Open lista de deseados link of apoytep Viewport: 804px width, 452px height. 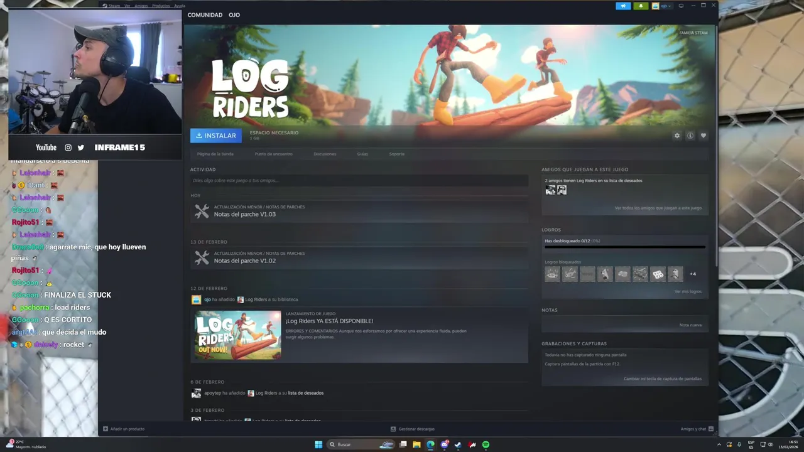coord(306,393)
